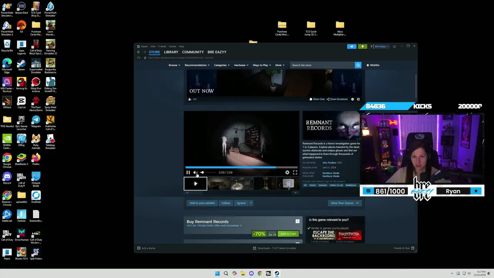Switch to the LIBRARY tab
This screenshot has width=494, height=278.
pos(171,52)
